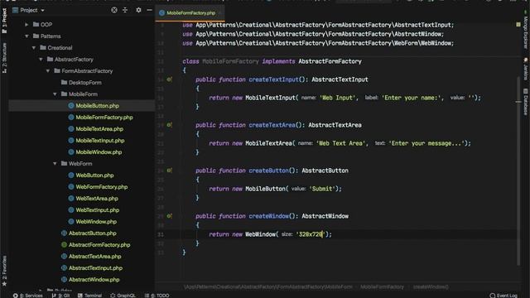Viewport: 530px width, 298px height.
Task: Open MobileFormFactory.php in project tree
Action: (100, 118)
